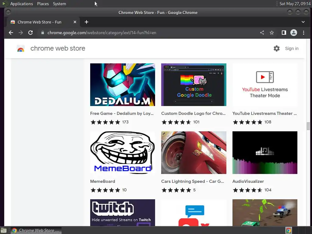Screen dimensions: 312x234
Task: Open the Applications menu
Action: [22, 4]
